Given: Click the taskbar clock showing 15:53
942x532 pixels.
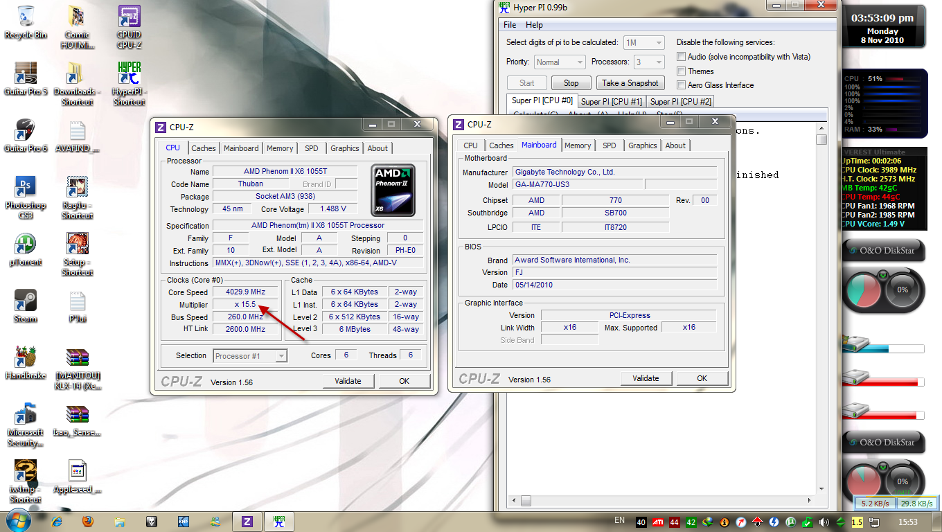Looking at the screenshot, I should point(908,522).
